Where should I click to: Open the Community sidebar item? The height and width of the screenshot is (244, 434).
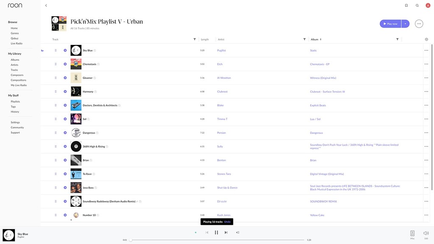coord(17,128)
